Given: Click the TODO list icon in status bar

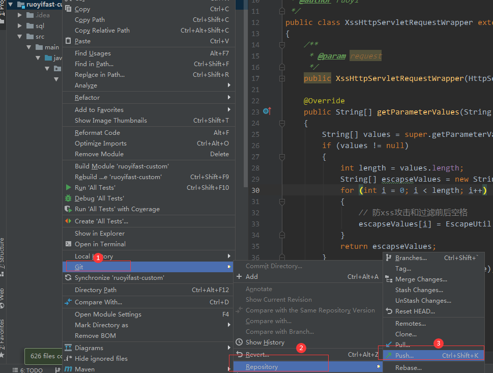Looking at the screenshot, I should point(15,370).
